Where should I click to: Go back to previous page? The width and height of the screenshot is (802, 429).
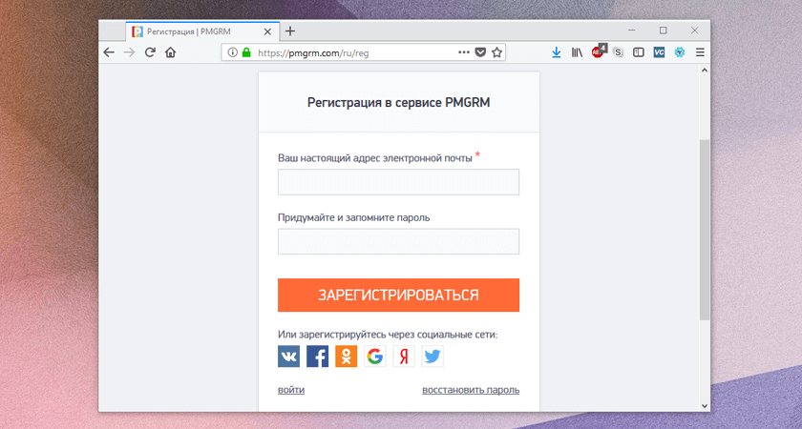point(109,52)
